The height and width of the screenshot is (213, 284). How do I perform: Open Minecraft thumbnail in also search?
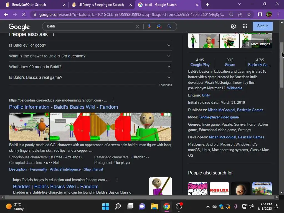(262, 189)
